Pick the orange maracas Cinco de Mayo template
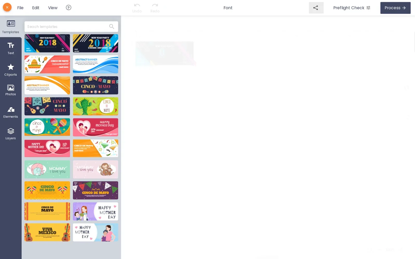The height and width of the screenshot is (259, 415). tap(47, 190)
